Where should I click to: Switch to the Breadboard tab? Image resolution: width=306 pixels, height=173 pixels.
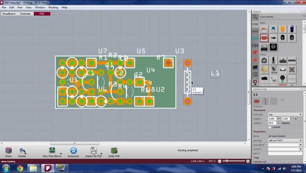point(9,14)
